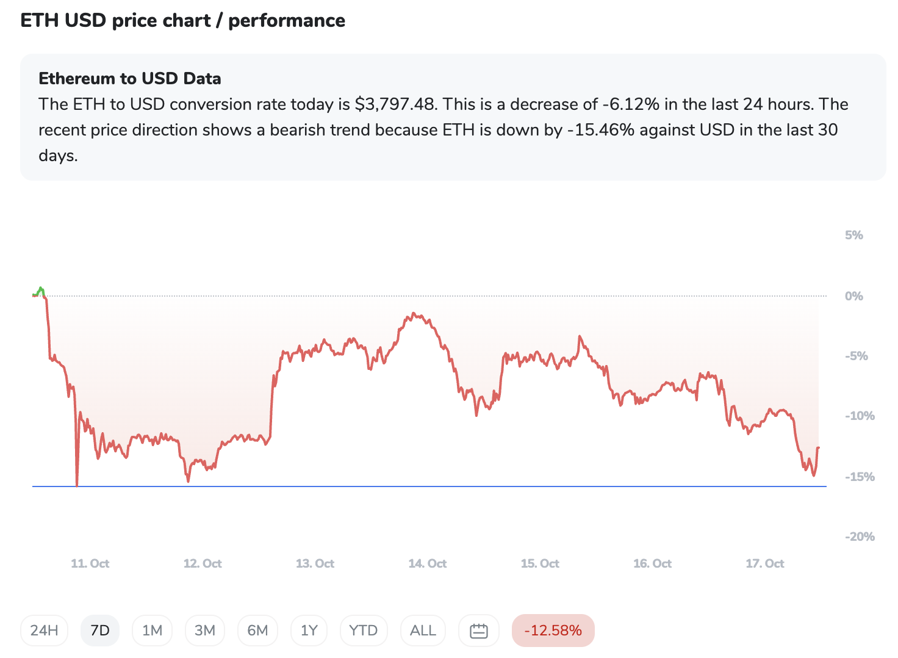Switch to the 3M range

point(205,631)
